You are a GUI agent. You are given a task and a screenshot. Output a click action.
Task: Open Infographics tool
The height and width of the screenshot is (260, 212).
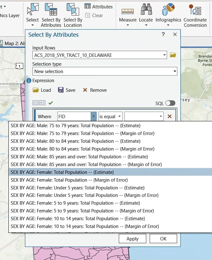168,13
